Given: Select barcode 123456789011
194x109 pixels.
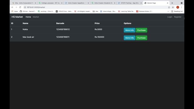Looking at the screenshot, I should pyautogui.click(x=63, y=37).
